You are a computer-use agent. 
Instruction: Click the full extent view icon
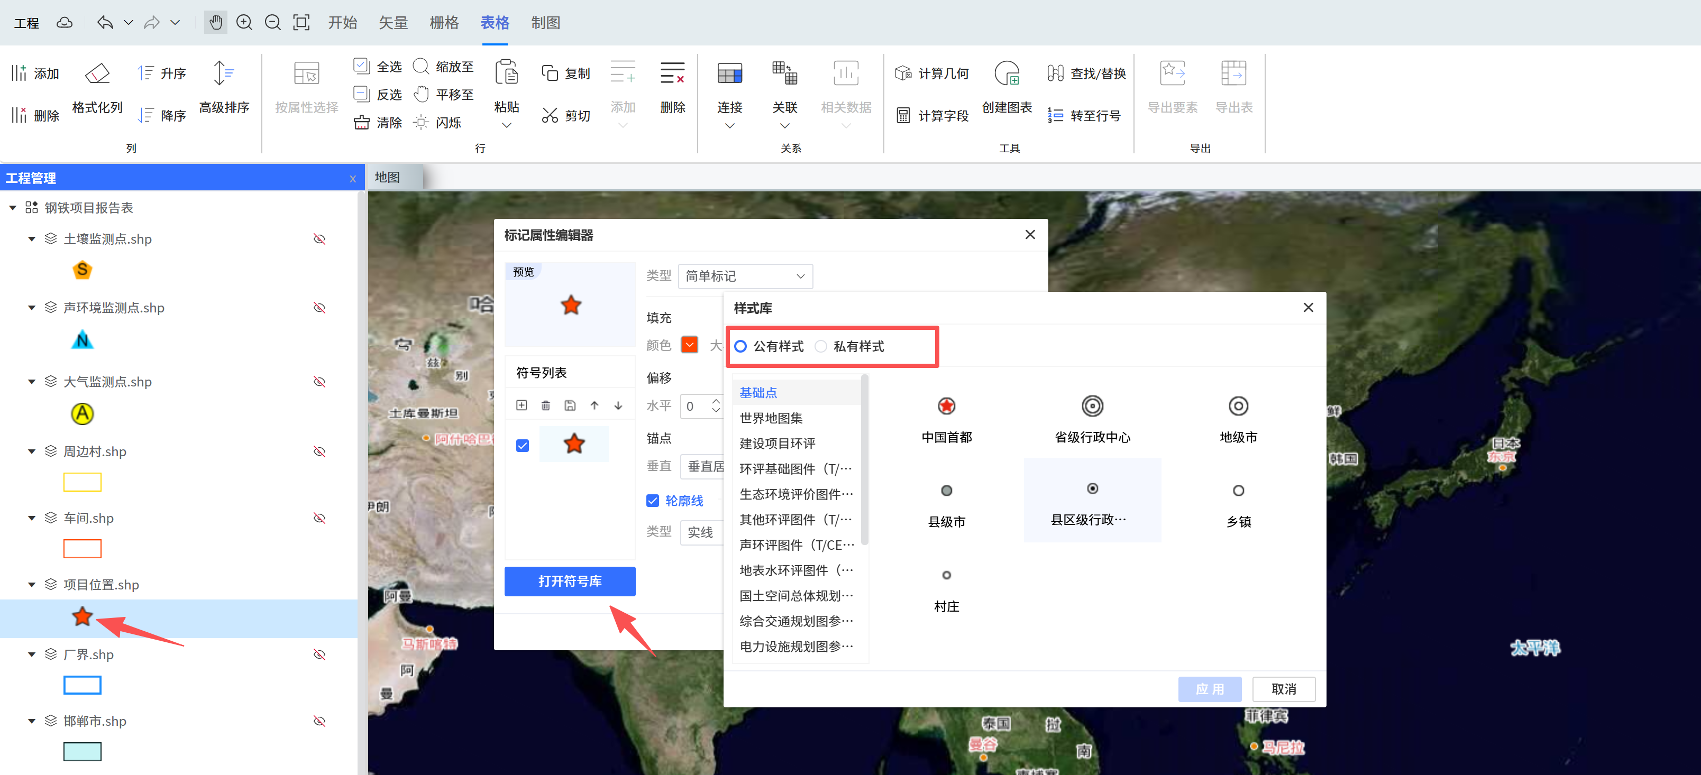301,22
